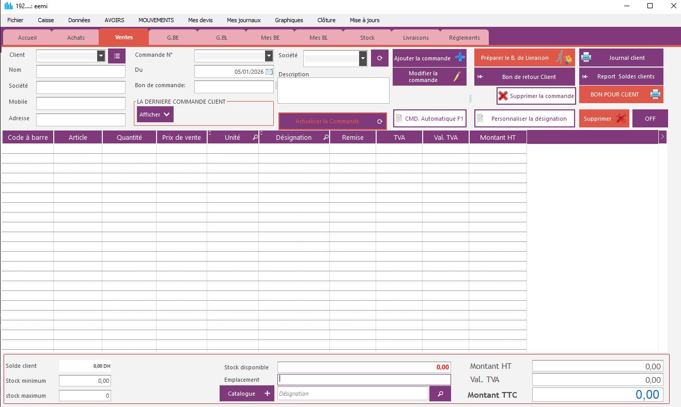Click the Emplacement input field
This screenshot has width=681, height=407.
click(x=364, y=380)
